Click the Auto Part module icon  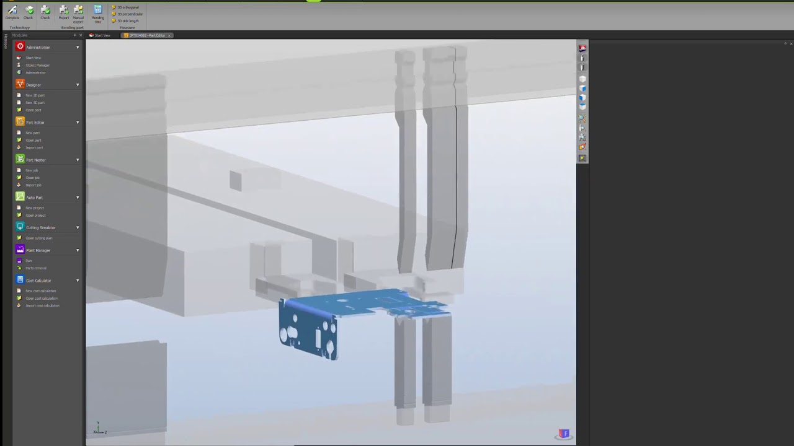click(x=20, y=197)
